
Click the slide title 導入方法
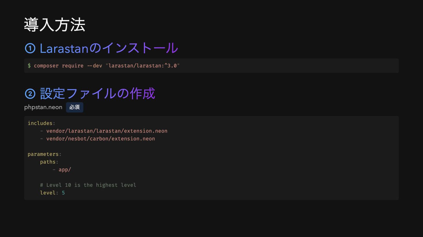pyautogui.click(x=55, y=25)
